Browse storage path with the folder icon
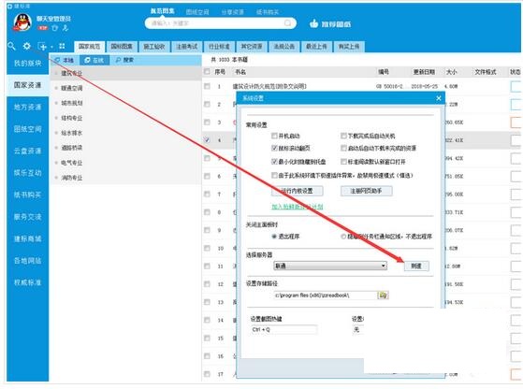The width and height of the screenshot is (523, 389). coord(383,295)
